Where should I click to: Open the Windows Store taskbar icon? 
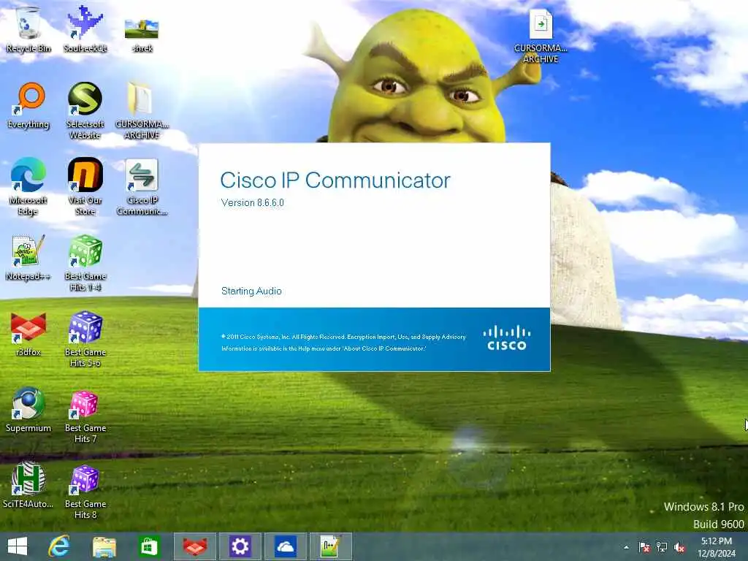pyautogui.click(x=149, y=546)
